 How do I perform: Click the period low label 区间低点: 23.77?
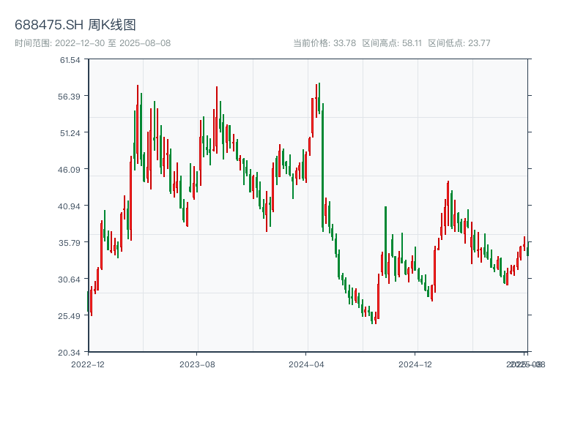pyautogui.click(x=459, y=43)
